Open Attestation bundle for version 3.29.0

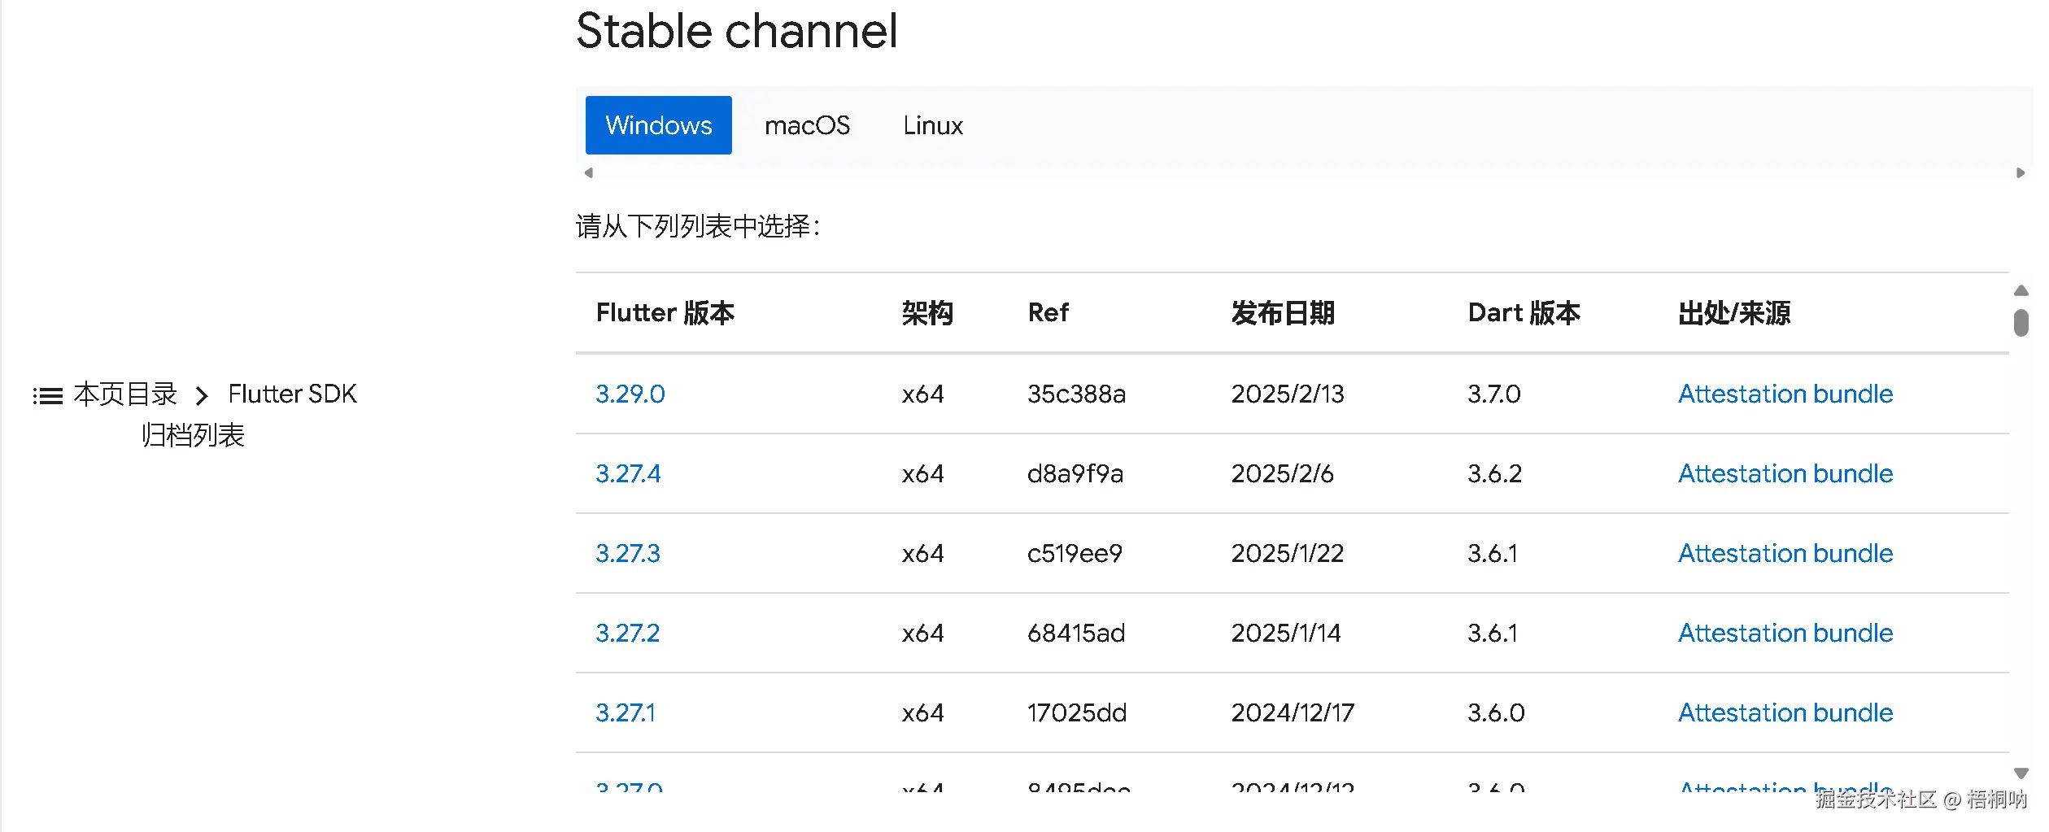click(x=1785, y=394)
